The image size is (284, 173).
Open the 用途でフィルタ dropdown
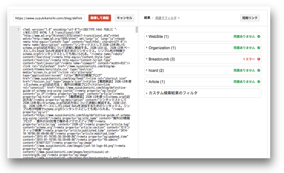pyautogui.click(x=167, y=18)
